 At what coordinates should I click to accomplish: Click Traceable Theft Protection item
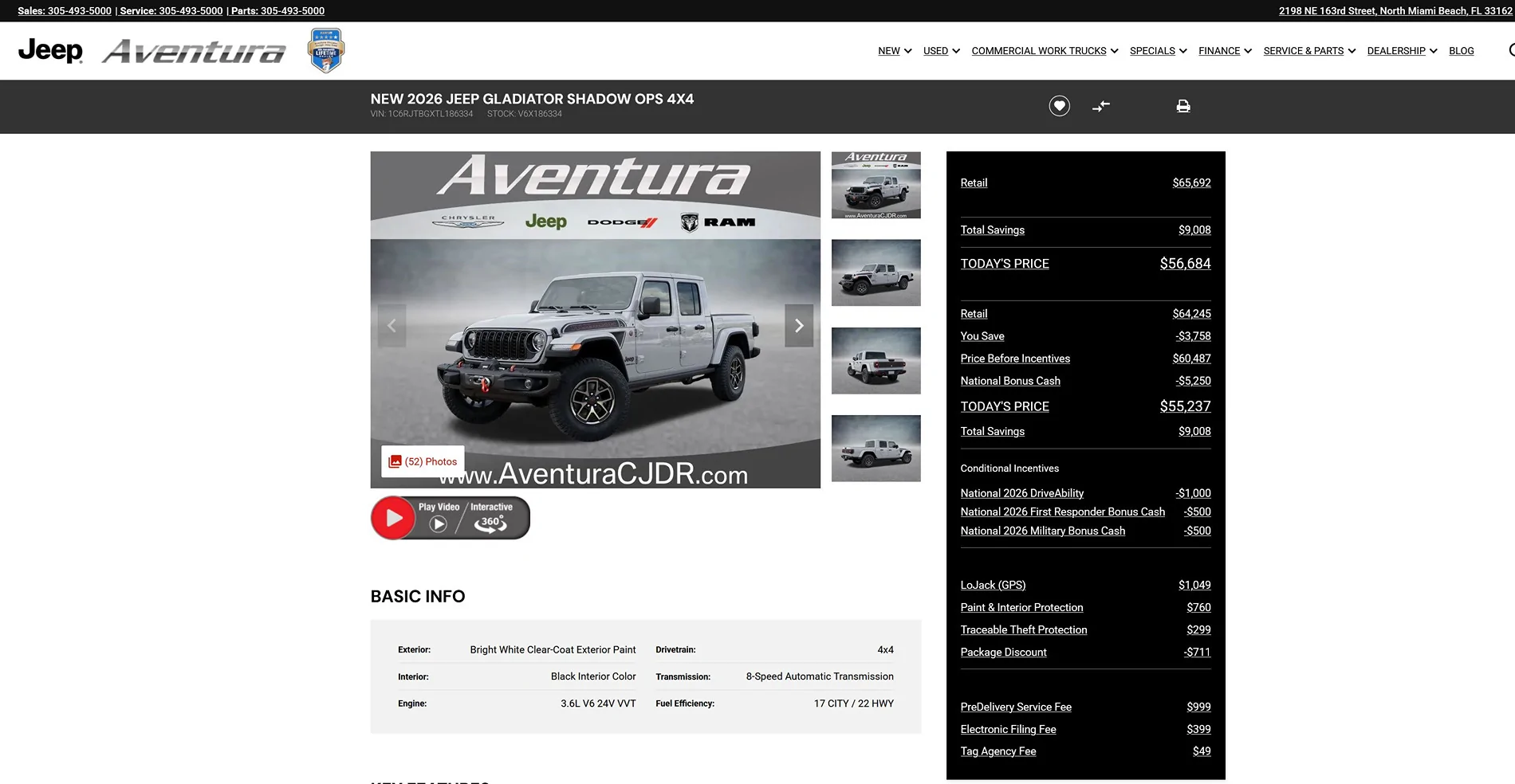1085,629
